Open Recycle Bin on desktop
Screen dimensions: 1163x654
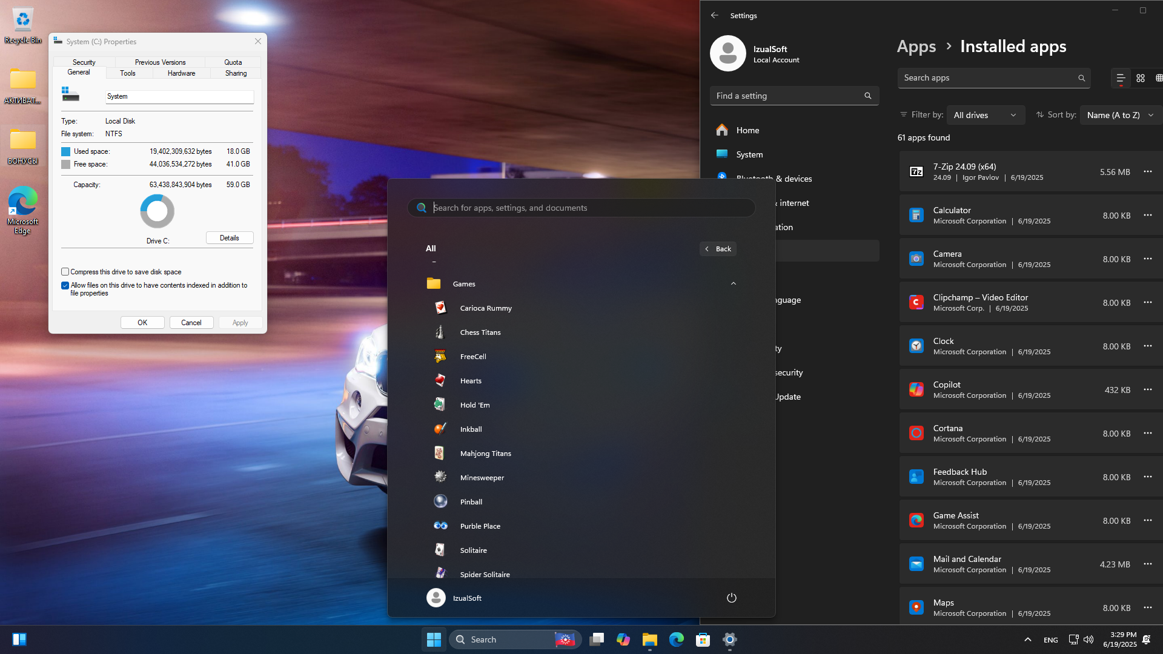pyautogui.click(x=23, y=25)
